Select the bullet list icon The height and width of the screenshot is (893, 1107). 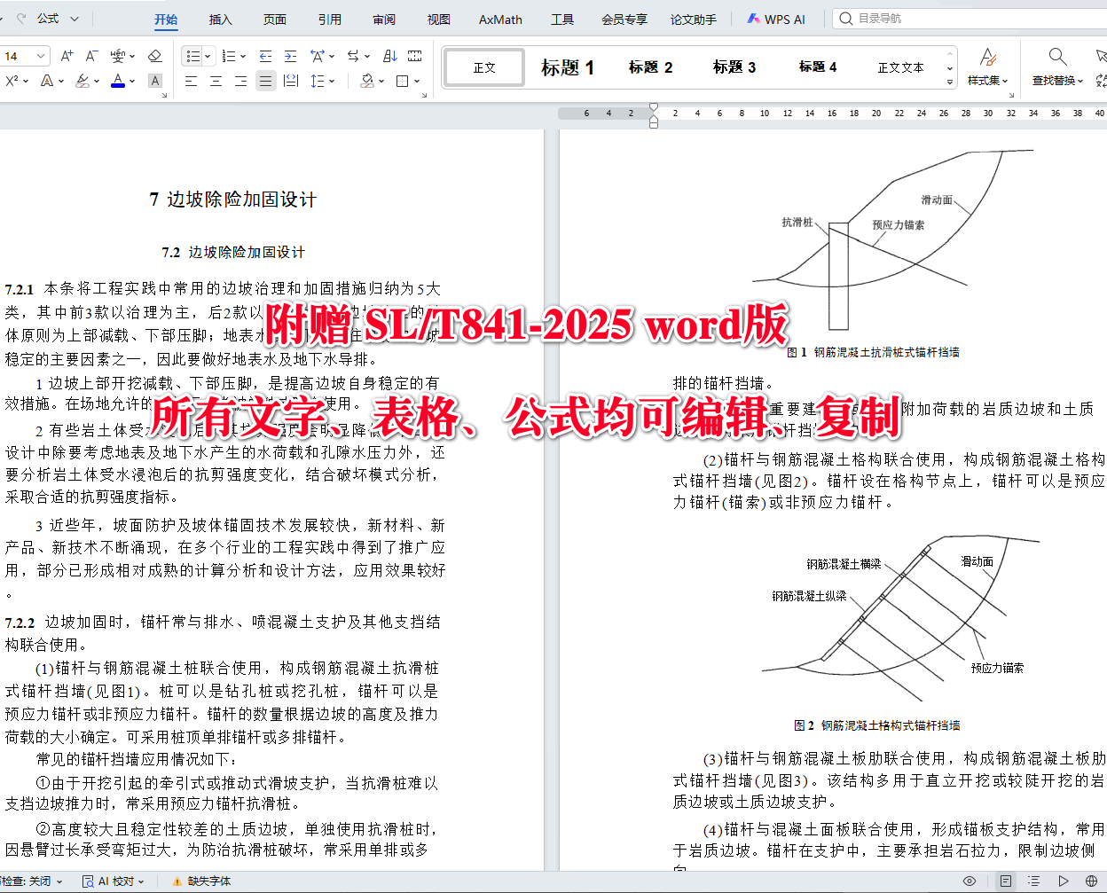[x=192, y=56]
